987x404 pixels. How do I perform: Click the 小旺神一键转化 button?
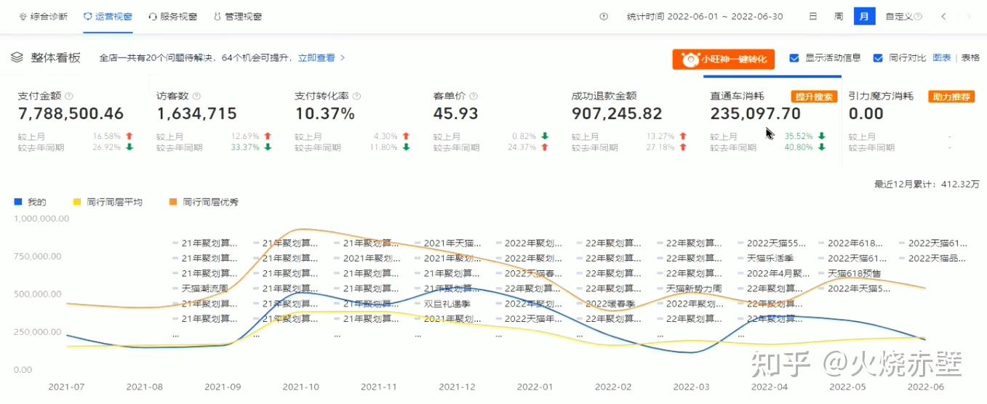tap(723, 59)
